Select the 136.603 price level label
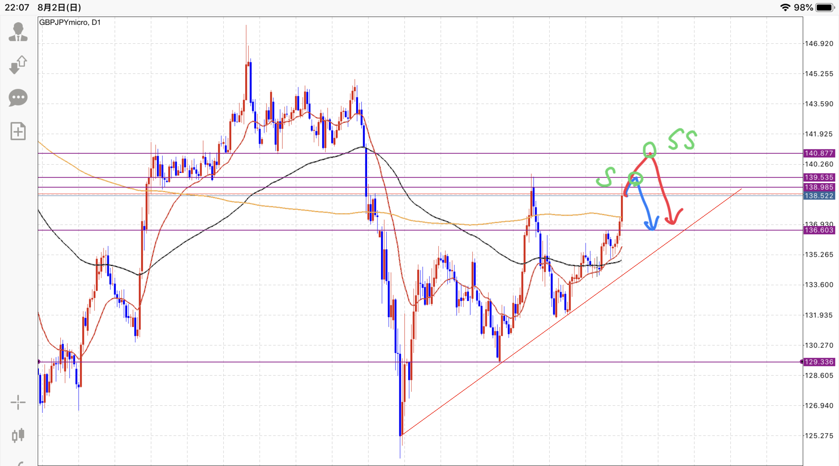This screenshot has width=839, height=466. [819, 230]
